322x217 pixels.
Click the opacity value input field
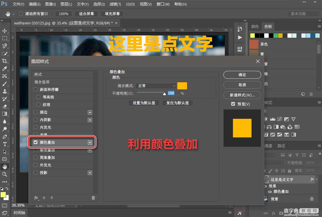click(x=173, y=93)
